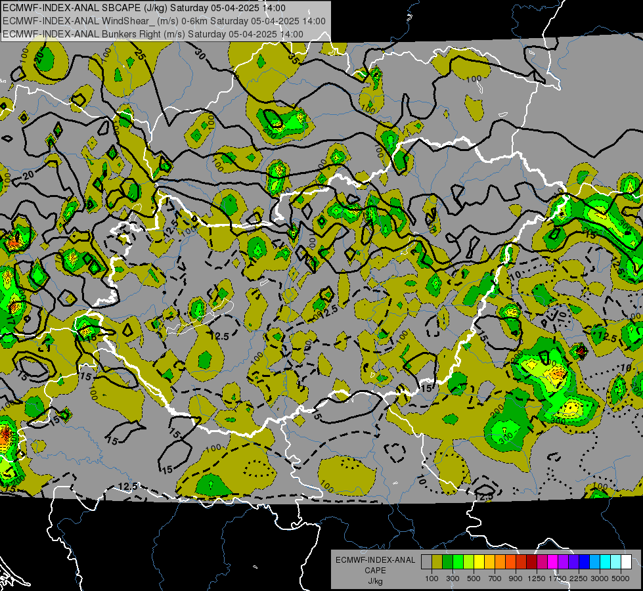Viewport: 643px width, 591px height.
Task: Click the 300 value under the color scale
Action: (453, 579)
